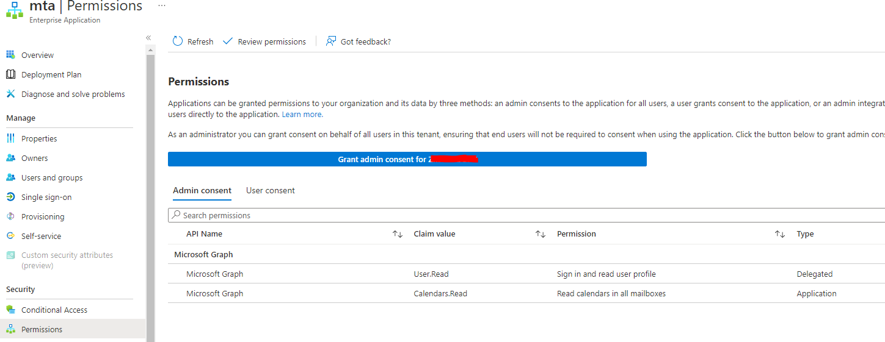
Task: Click the Refresh circular arrow icon
Action: point(178,41)
